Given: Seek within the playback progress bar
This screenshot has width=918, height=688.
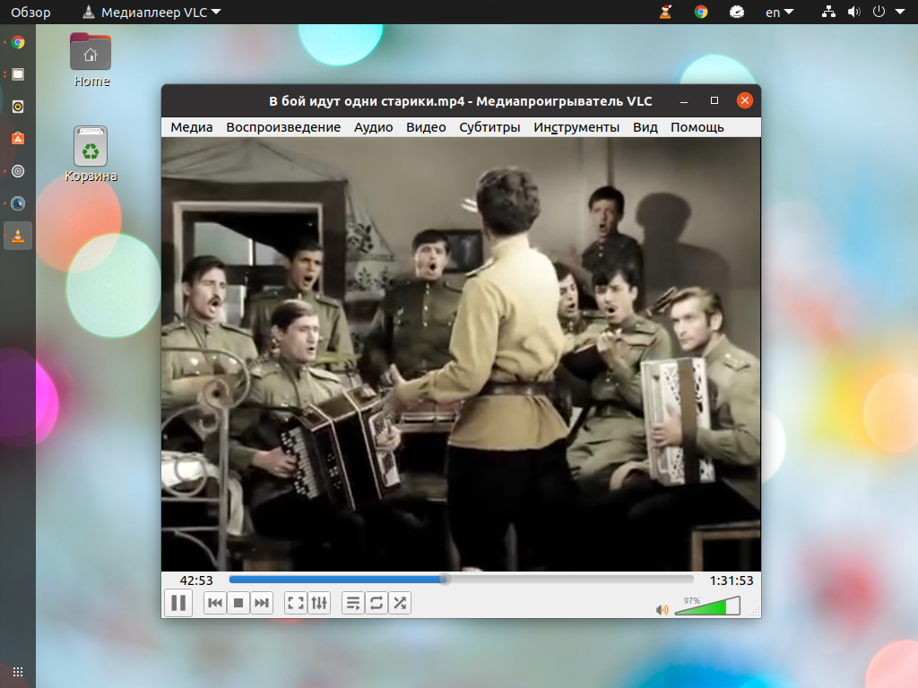Looking at the screenshot, I should pyautogui.click(x=462, y=580).
